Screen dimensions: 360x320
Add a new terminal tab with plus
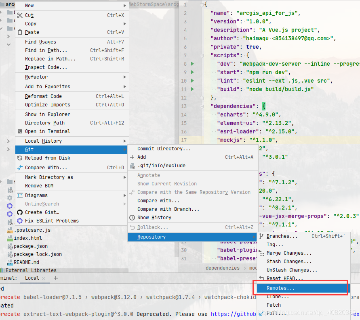click(56, 278)
